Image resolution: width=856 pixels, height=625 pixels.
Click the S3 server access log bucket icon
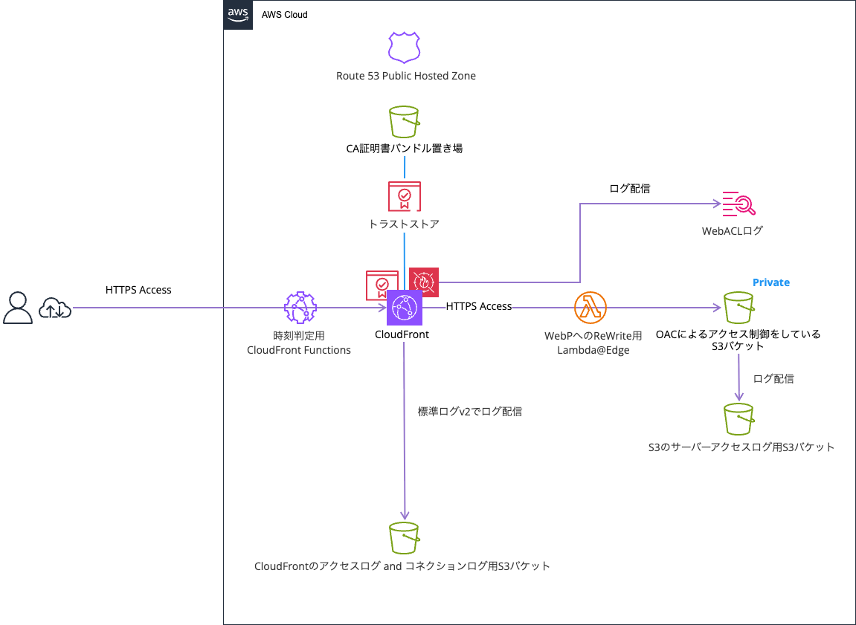click(x=738, y=419)
